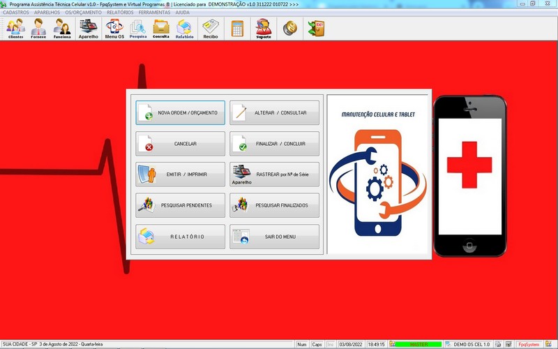Click EMITIR / IMPRIMIR button
This screenshot has width=558, height=349.
tap(180, 174)
